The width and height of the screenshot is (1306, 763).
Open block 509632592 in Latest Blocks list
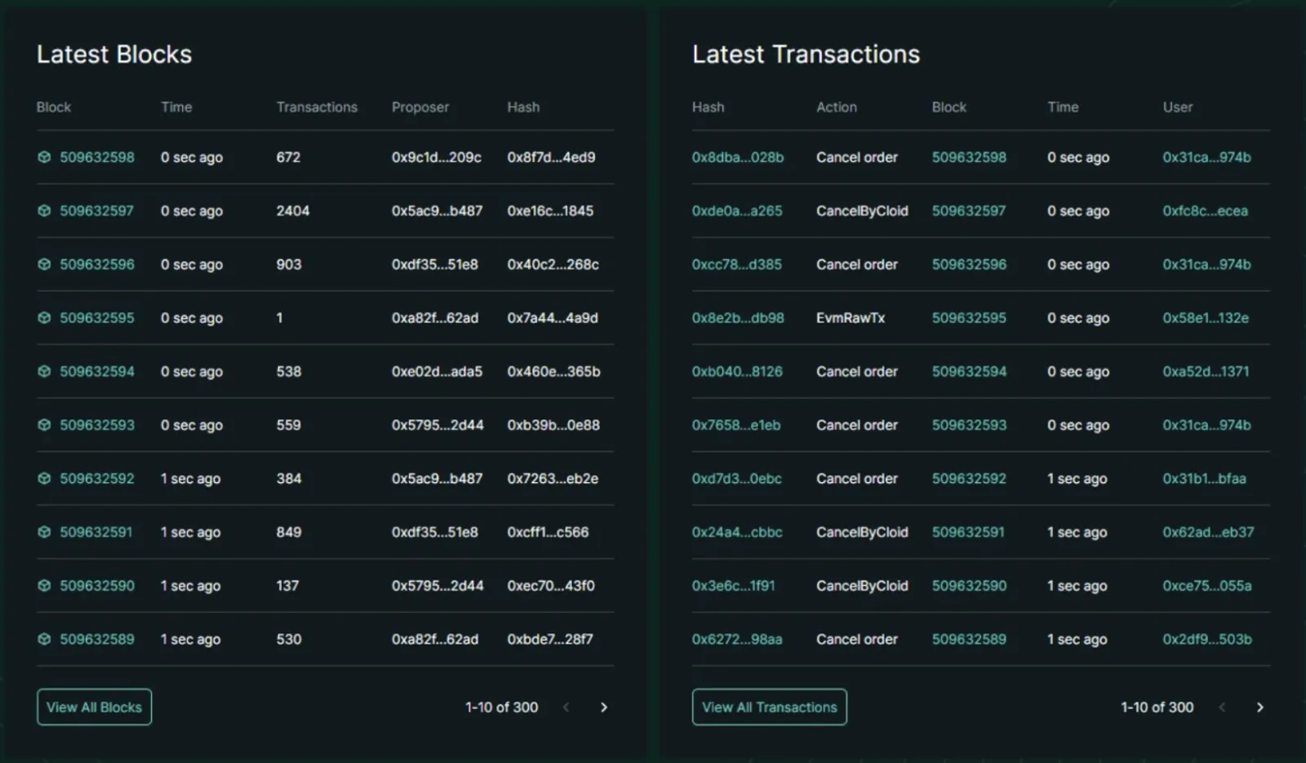click(97, 478)
